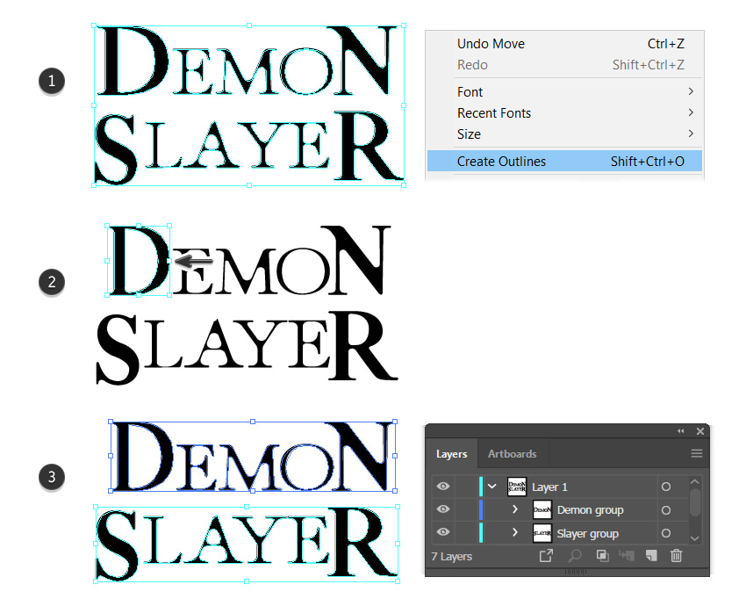Collapse Layer 1 with its chevron
The image size is (746, 606).
click(492, 486)
